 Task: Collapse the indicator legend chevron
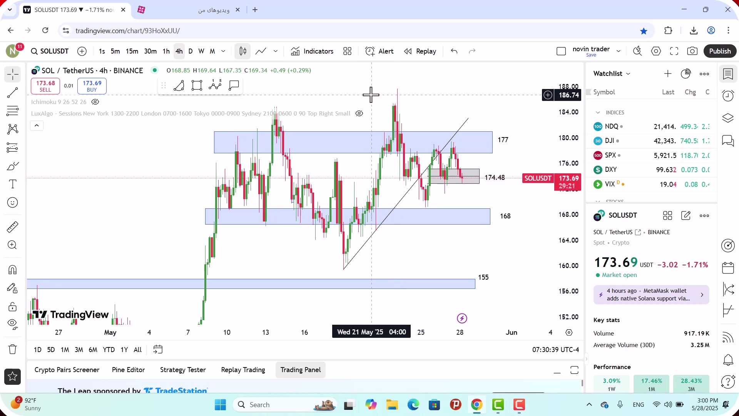(x=37, y=126)
